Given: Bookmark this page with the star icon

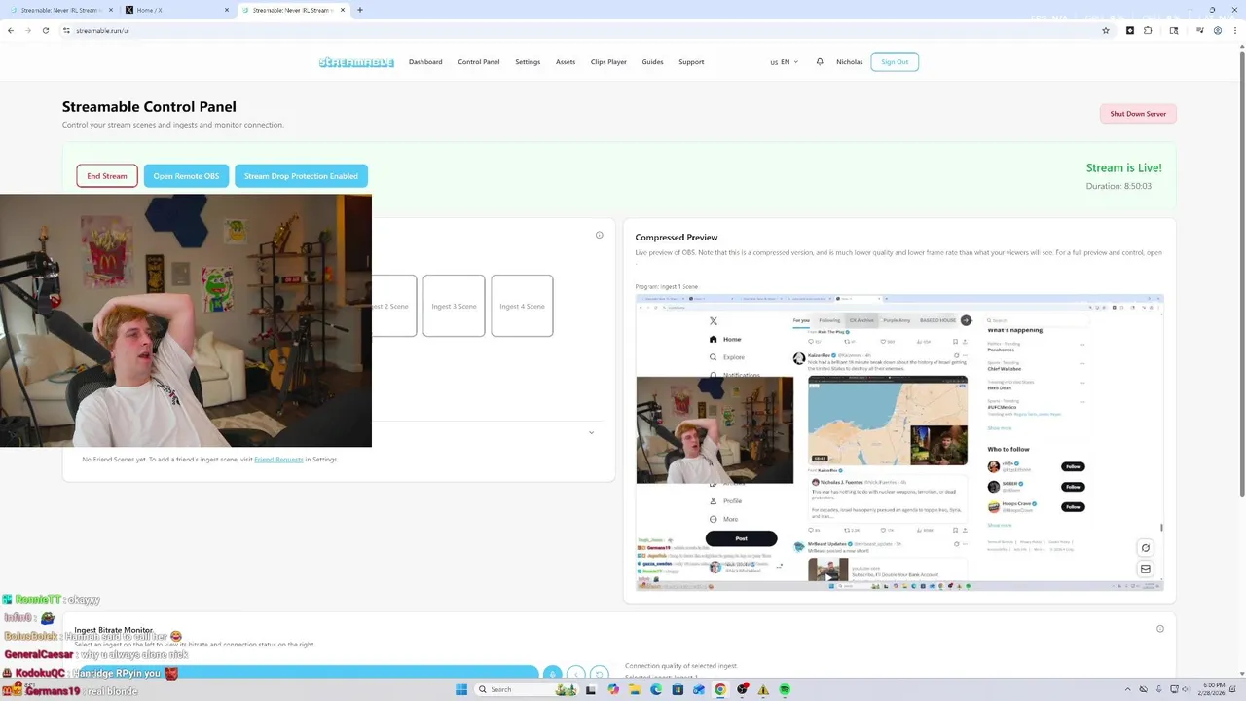Looking at the screenshot, I should pos(1106,30).
